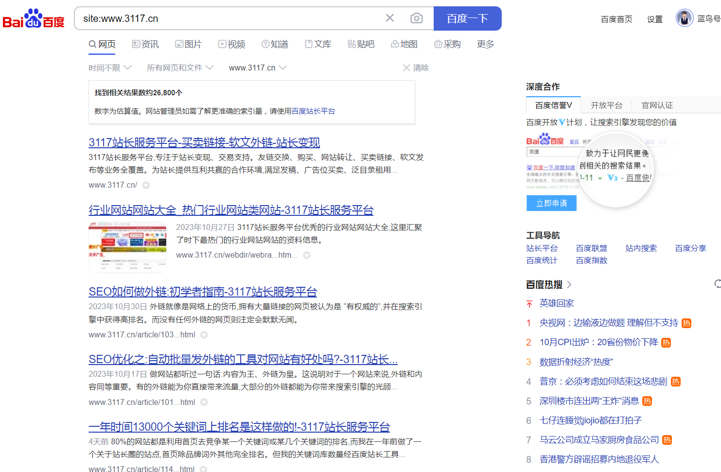Open the 所有网页和文件 file type dropdown
Image resolution: width=721 pixels, height=472 pixels.
pos(180,68)
